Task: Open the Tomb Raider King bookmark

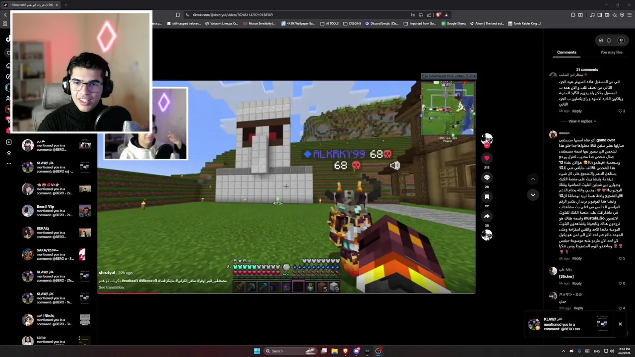Action: (524, 23)
